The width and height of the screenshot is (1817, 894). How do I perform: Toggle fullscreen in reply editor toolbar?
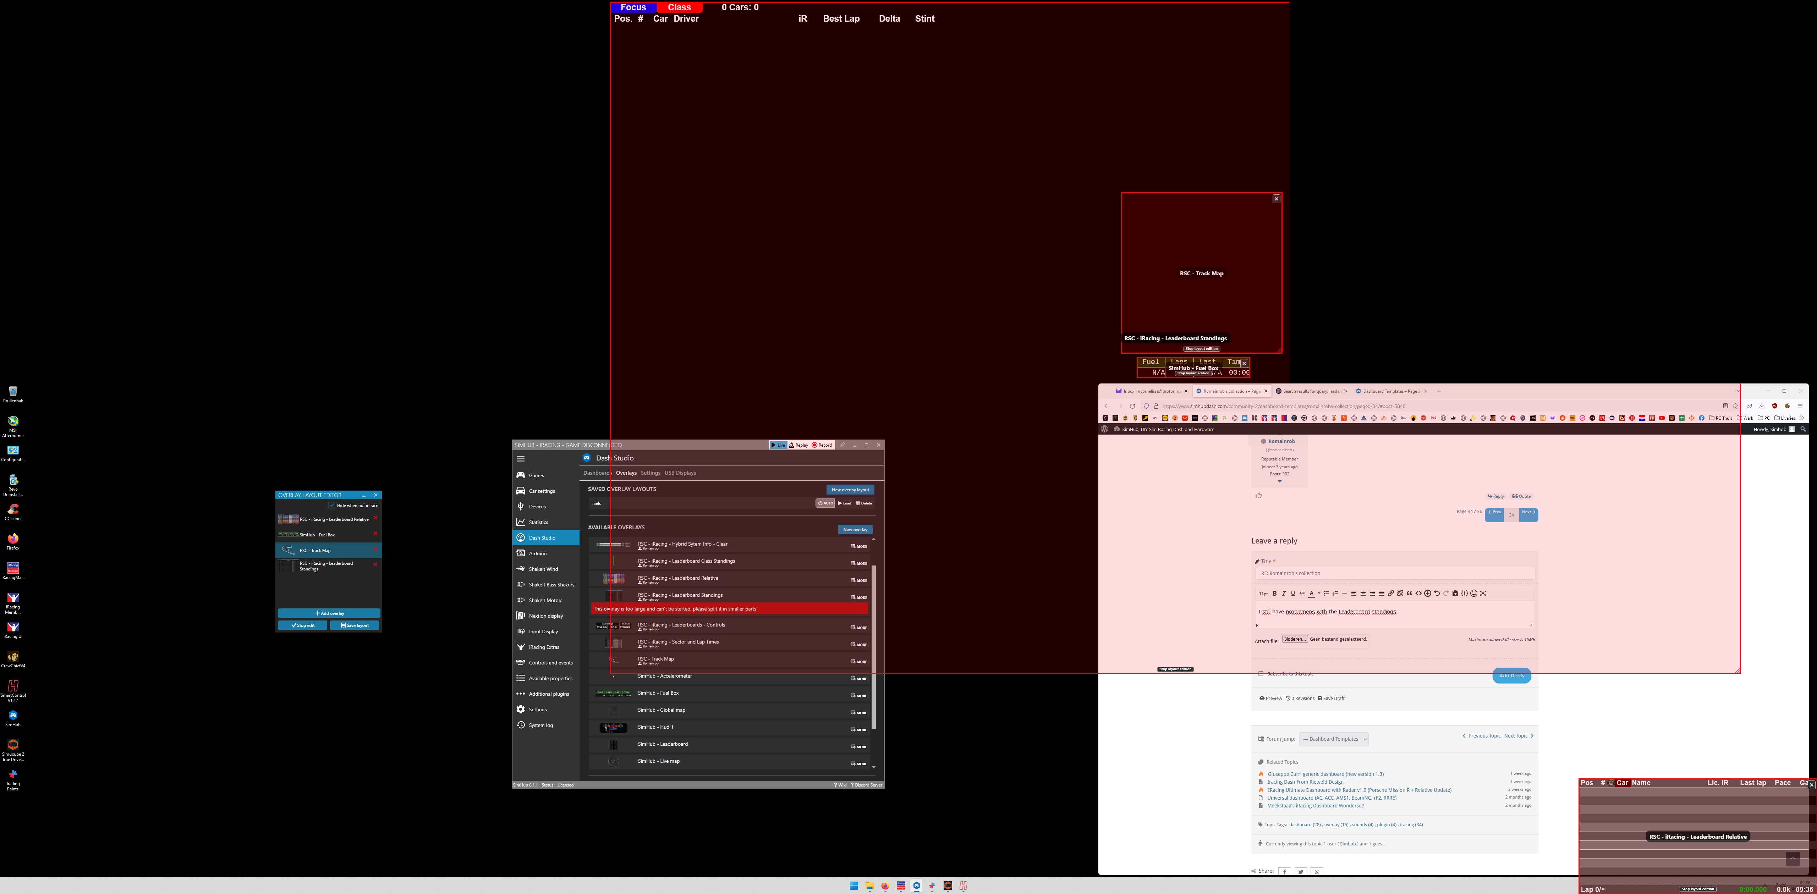(1483, 594)
